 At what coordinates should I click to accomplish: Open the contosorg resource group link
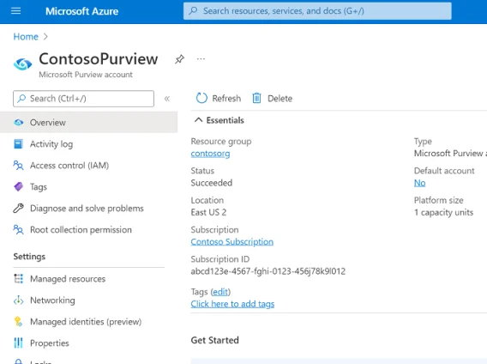(210, 154)
